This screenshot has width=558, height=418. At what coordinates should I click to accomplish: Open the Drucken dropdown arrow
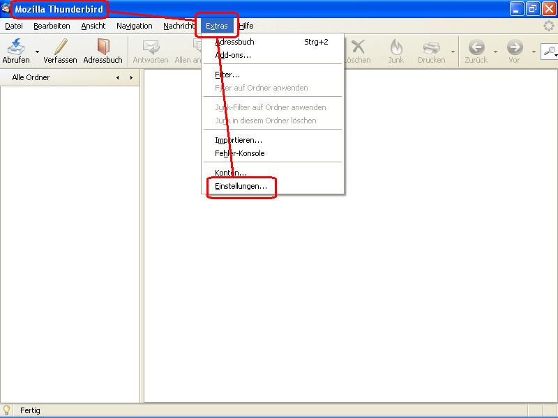(x=453, y=52)
